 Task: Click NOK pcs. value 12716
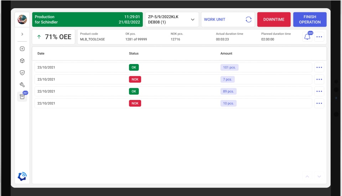(x=175, y=39)
